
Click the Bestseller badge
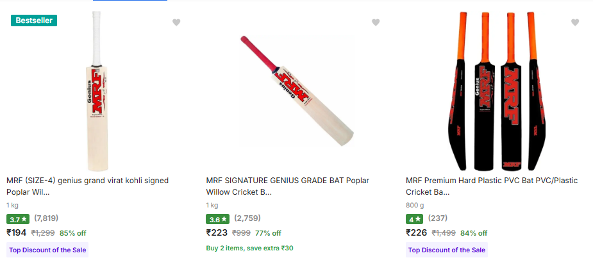(34, 20)
